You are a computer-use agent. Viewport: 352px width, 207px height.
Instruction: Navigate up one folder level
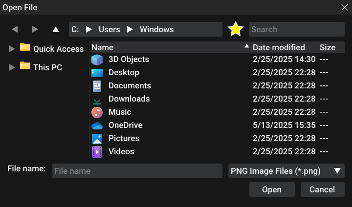(x=56, y=29)
